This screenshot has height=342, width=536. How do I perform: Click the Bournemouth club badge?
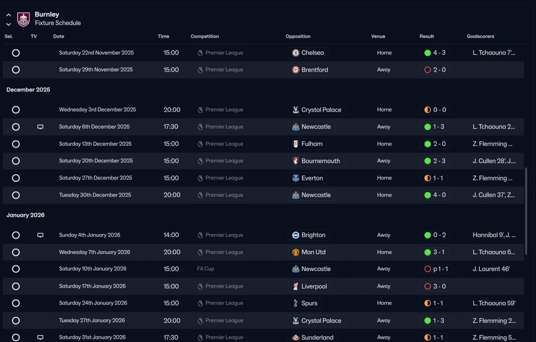tap(296, 161)
